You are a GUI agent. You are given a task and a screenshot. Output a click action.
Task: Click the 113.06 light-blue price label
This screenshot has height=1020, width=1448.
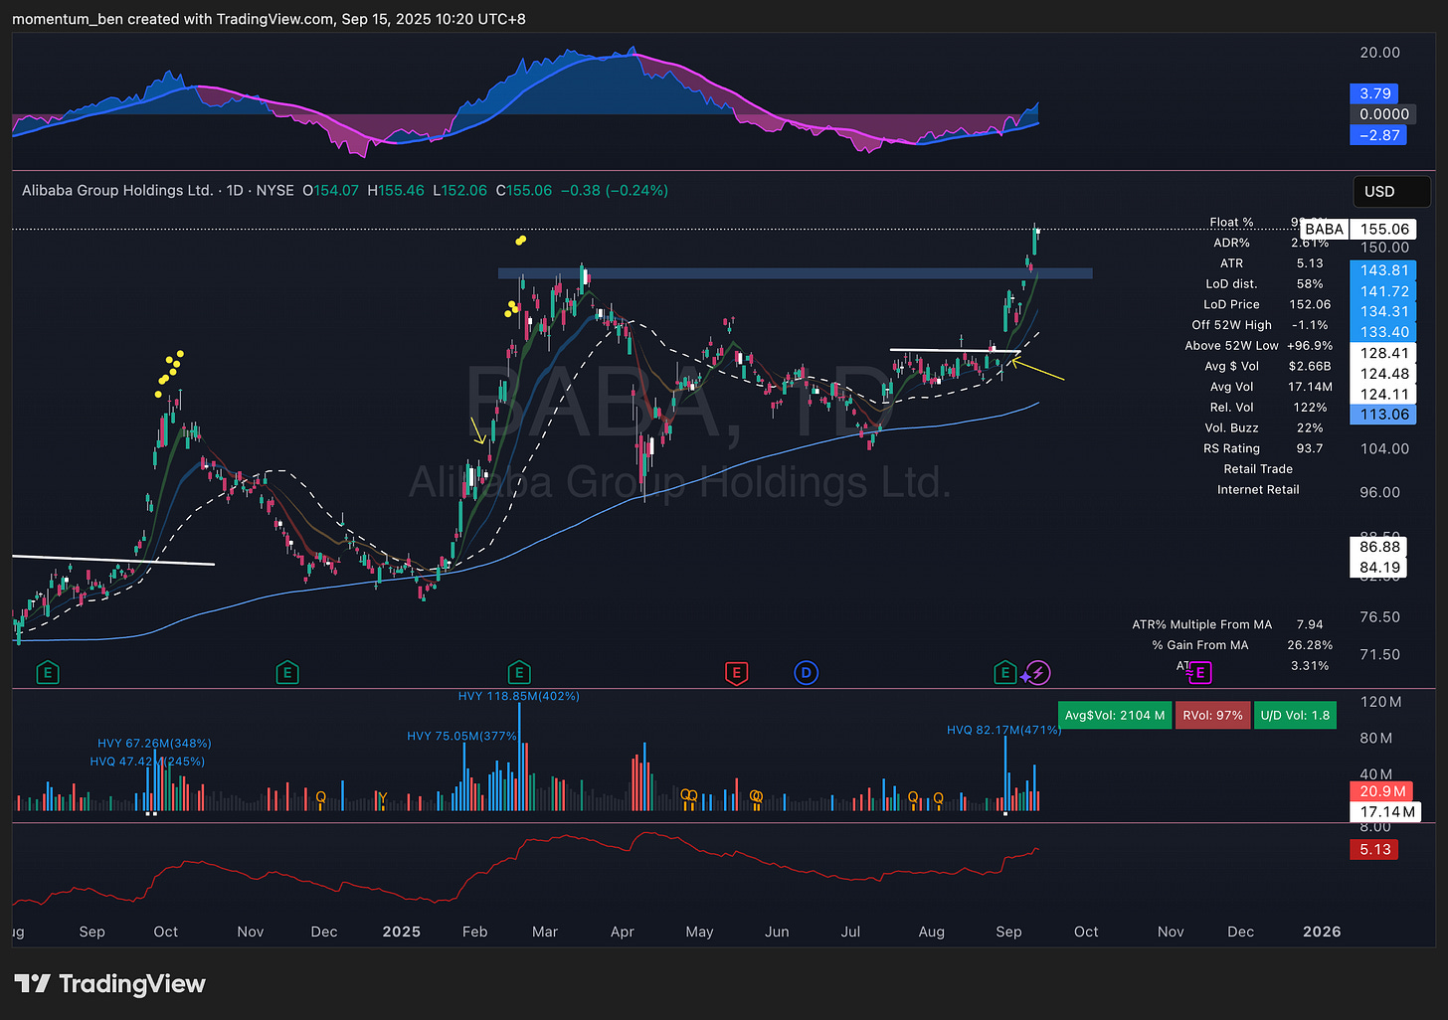(x=1383, y=415)
